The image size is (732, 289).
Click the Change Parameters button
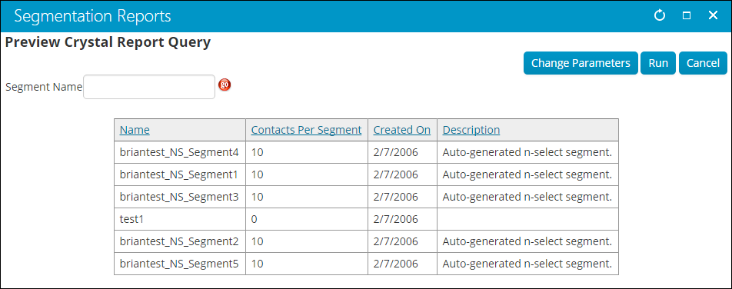coord(581,63)
